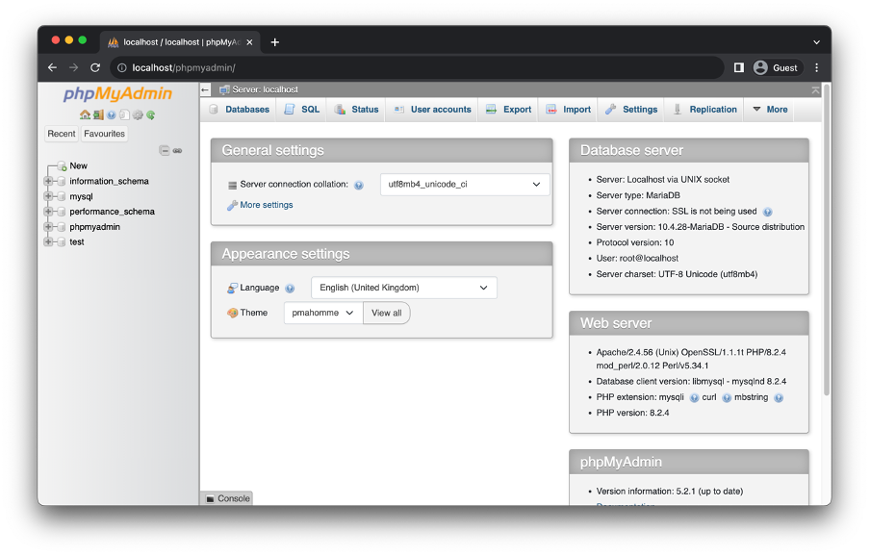Create a New database from the tree
Screen dimensions: 870x556
tap(78, 165)
